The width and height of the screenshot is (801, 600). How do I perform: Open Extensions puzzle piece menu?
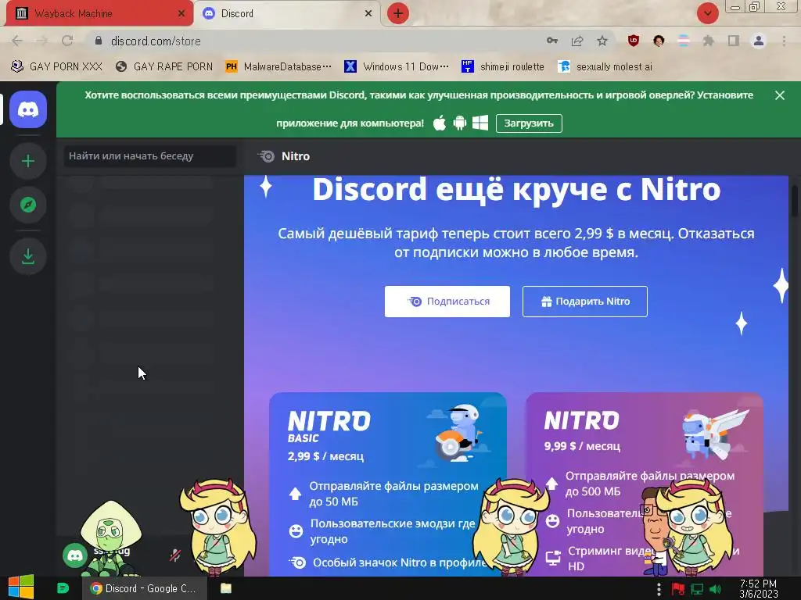tap(708, 41)
